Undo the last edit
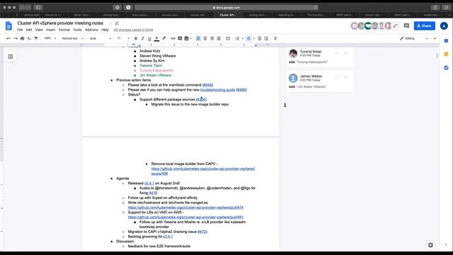This screenshot has width=453, height=255. (8, 38)
